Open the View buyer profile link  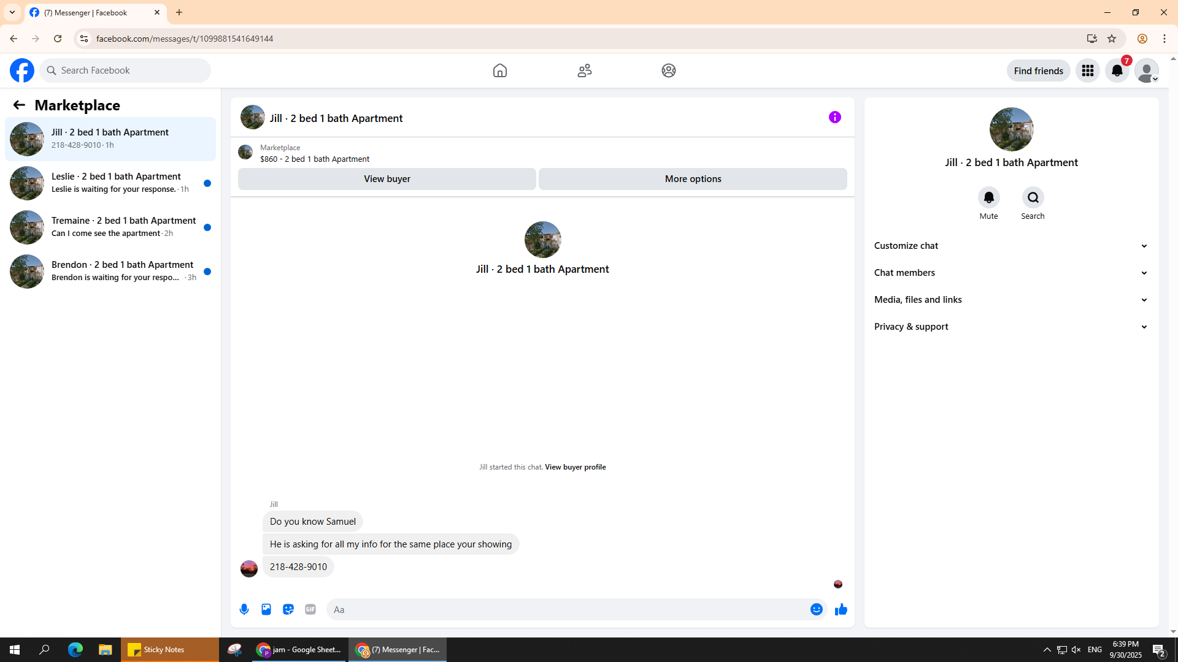click(575, 467)
